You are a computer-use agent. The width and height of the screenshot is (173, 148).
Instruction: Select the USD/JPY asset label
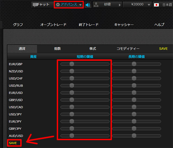pyautogui.click(x=15, y=114)
